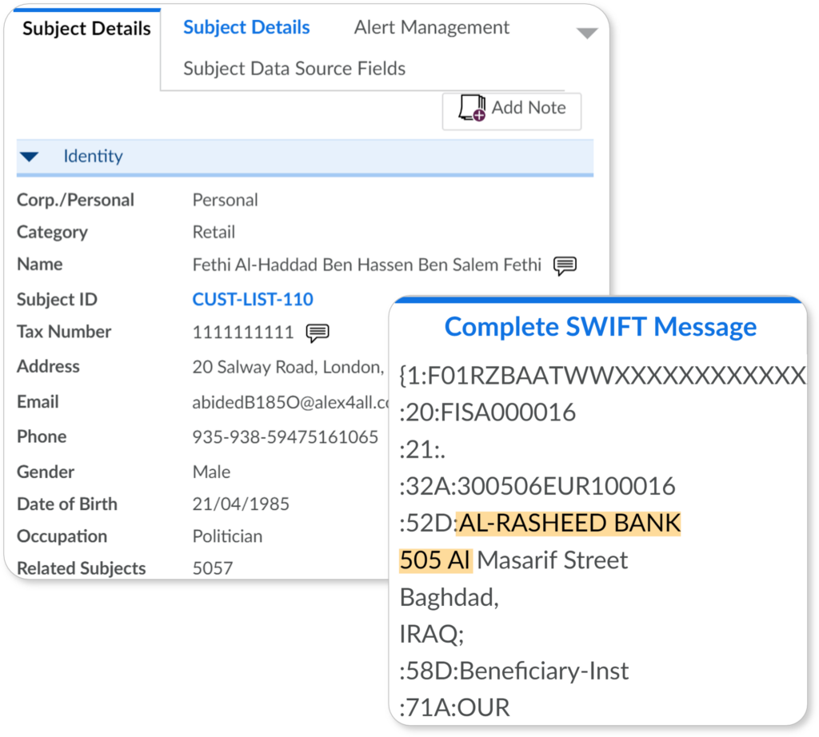Click the :32A:300506EUR100016 amount line

pos(537,486)
